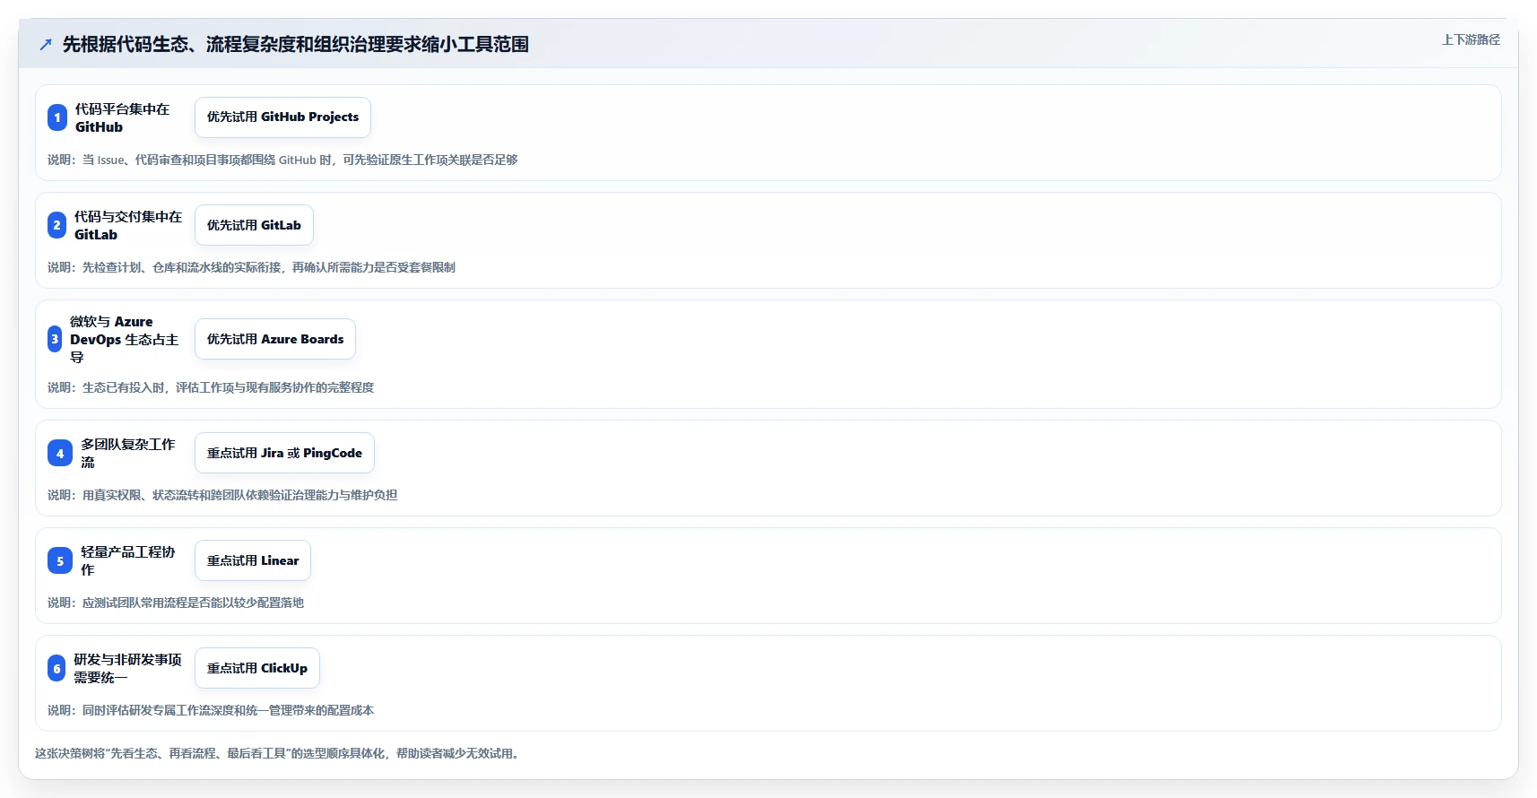Click the condition text 轻量产品工程协作
1537x798 pixels.
pyautogui.click(x=128, y=560)
